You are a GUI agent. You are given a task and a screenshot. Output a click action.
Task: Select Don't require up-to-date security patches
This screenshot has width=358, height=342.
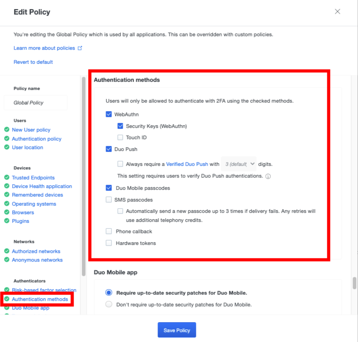(109, 305)
